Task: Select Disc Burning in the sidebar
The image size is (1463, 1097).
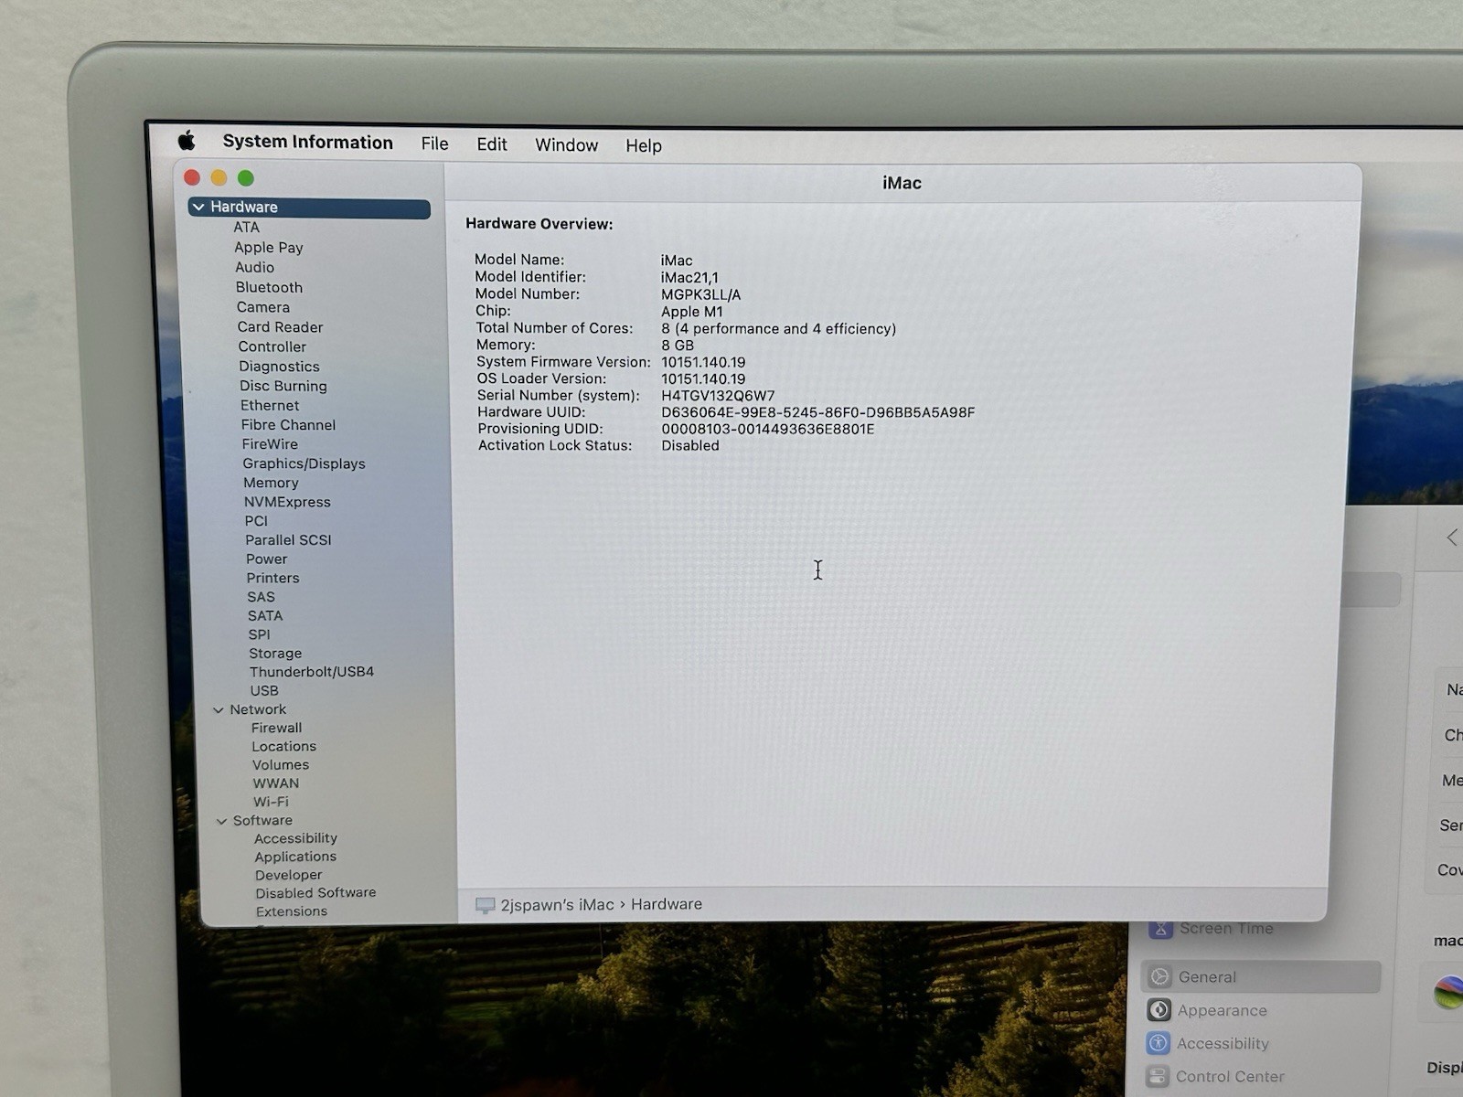Action: tap(283, 387)
